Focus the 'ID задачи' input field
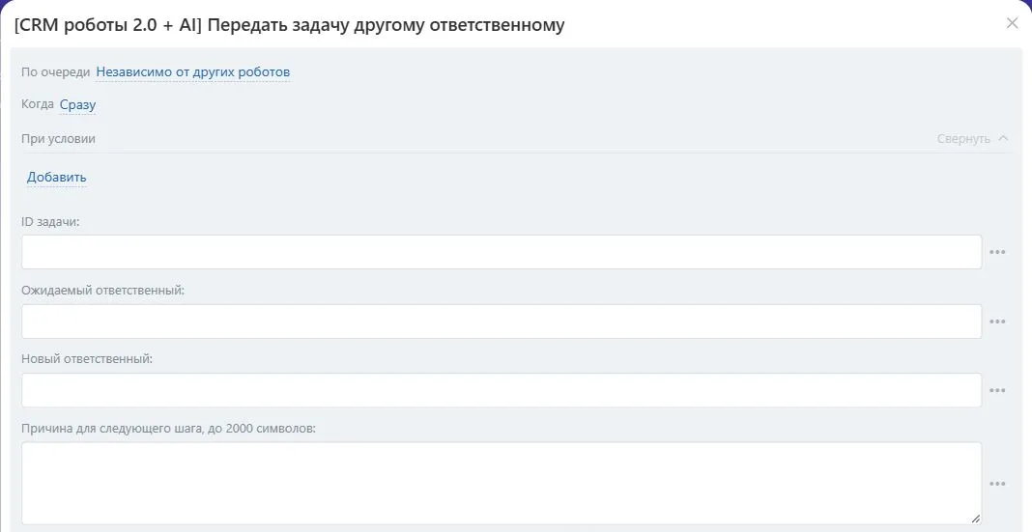Viewport: 1032px width, 532px height. [502, 252]
